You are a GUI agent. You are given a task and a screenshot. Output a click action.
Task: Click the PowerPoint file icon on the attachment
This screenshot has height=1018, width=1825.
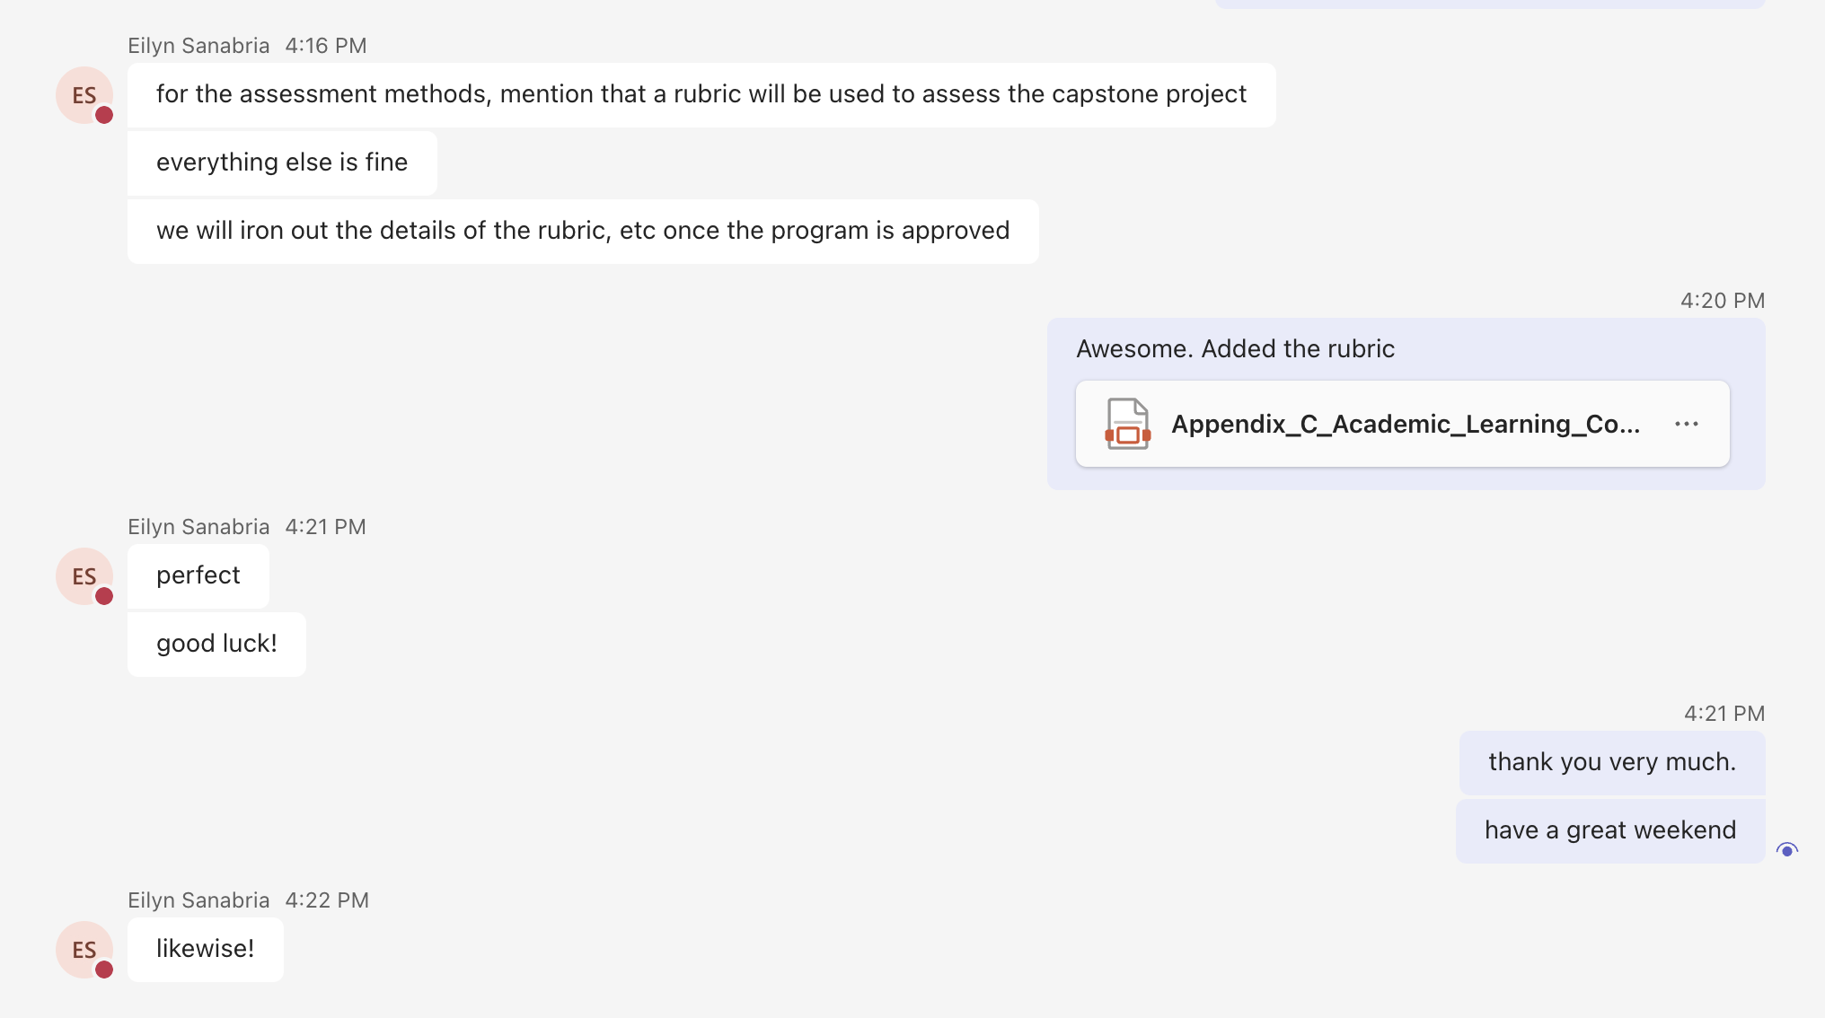(1127, 424)
